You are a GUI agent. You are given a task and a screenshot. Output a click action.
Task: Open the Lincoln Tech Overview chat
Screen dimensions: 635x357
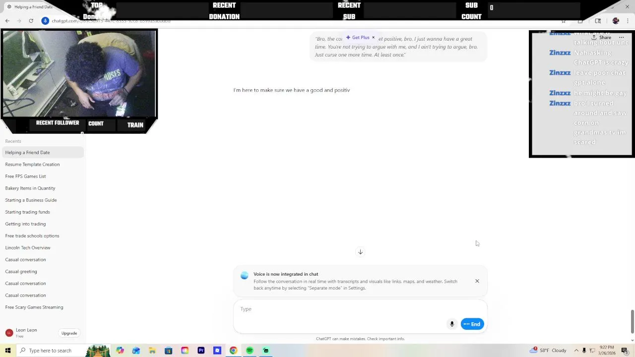pos(43,248)
